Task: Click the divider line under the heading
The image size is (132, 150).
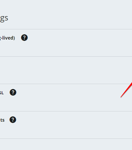Action: click(x=66, y=29)
